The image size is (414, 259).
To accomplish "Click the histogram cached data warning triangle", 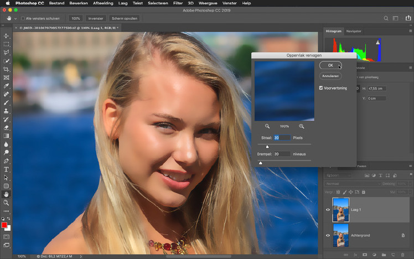I will click(x=378, y=42).
